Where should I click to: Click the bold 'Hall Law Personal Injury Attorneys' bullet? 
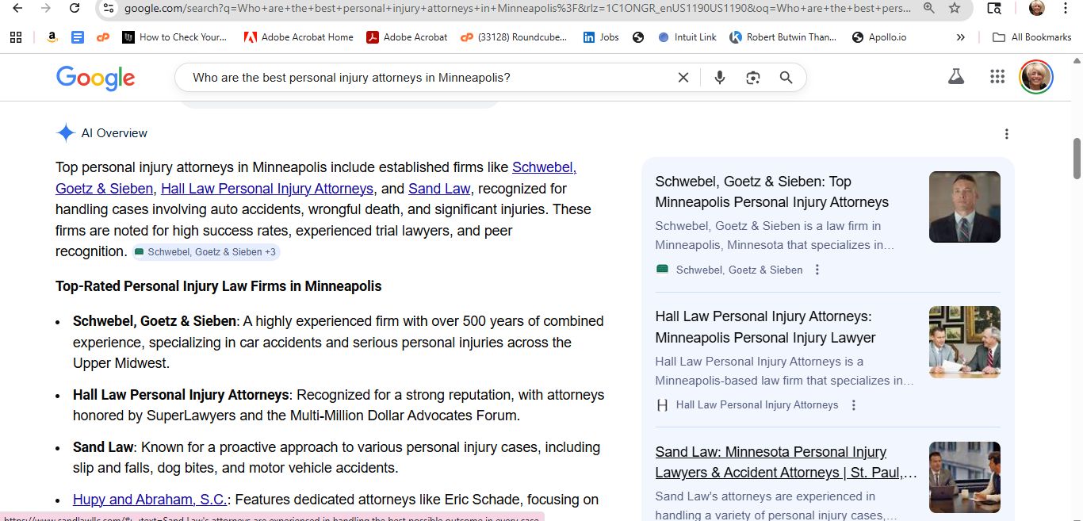coord(181,395)
